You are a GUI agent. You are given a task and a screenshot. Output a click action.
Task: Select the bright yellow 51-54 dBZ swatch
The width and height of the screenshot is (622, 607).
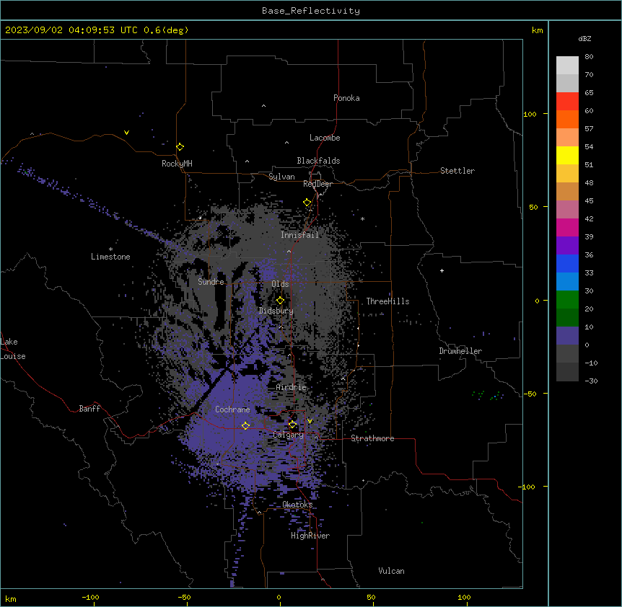567,155
